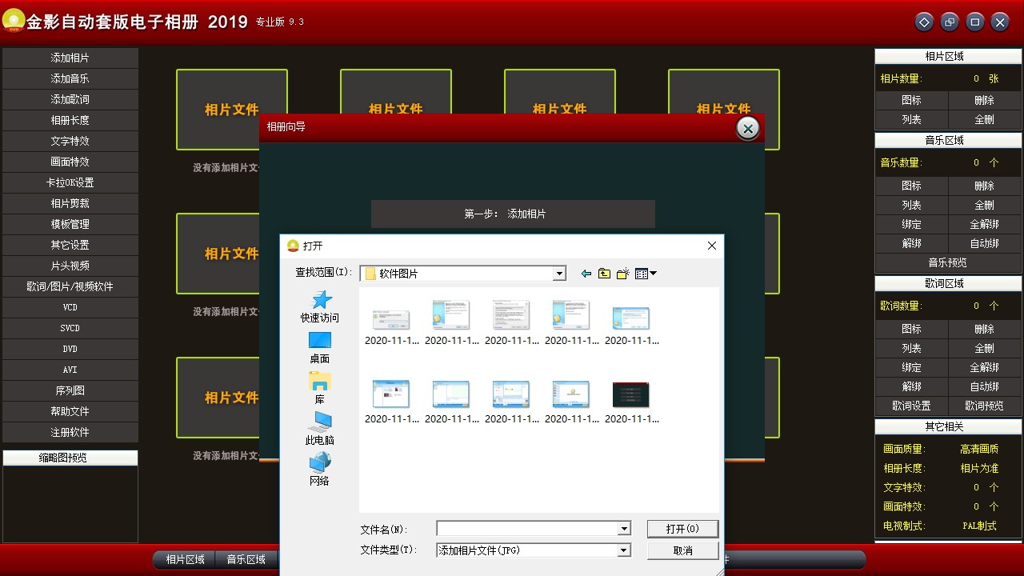Open 文字特效 in the left menu
The height and width of the screenshot is (576, 1024).
click(x=70, y=141)
